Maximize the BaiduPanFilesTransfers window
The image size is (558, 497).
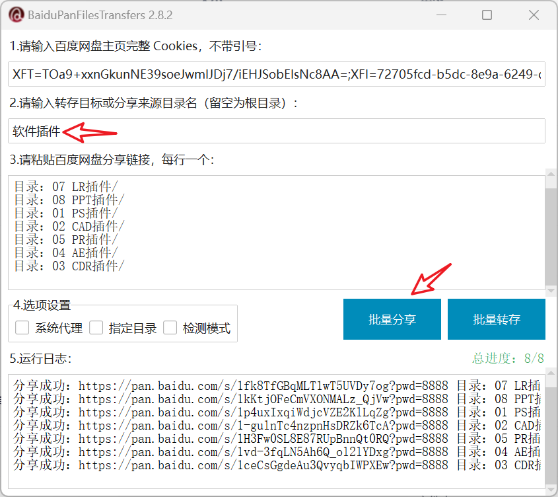[x=487, y=15]
